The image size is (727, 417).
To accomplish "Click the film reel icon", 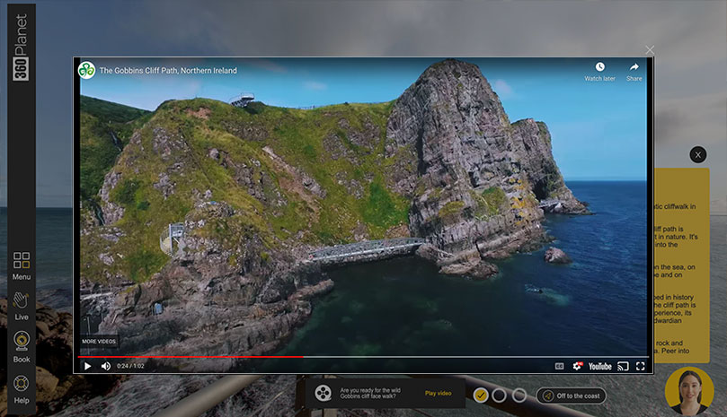I will (324, 393).
